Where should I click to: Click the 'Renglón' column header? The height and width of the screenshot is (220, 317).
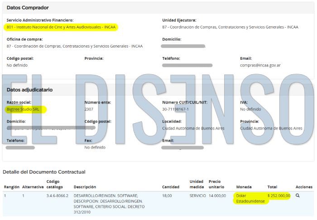coord(11,187)
